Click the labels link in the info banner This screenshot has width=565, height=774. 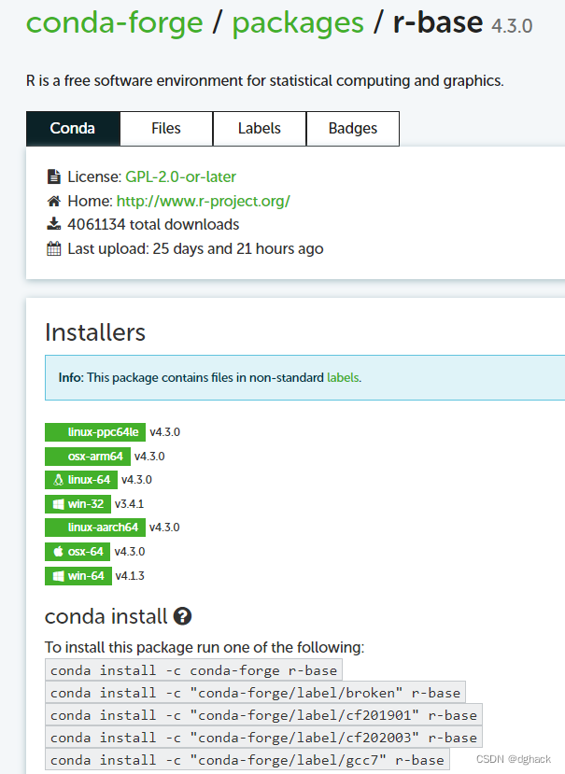[342, 377]
